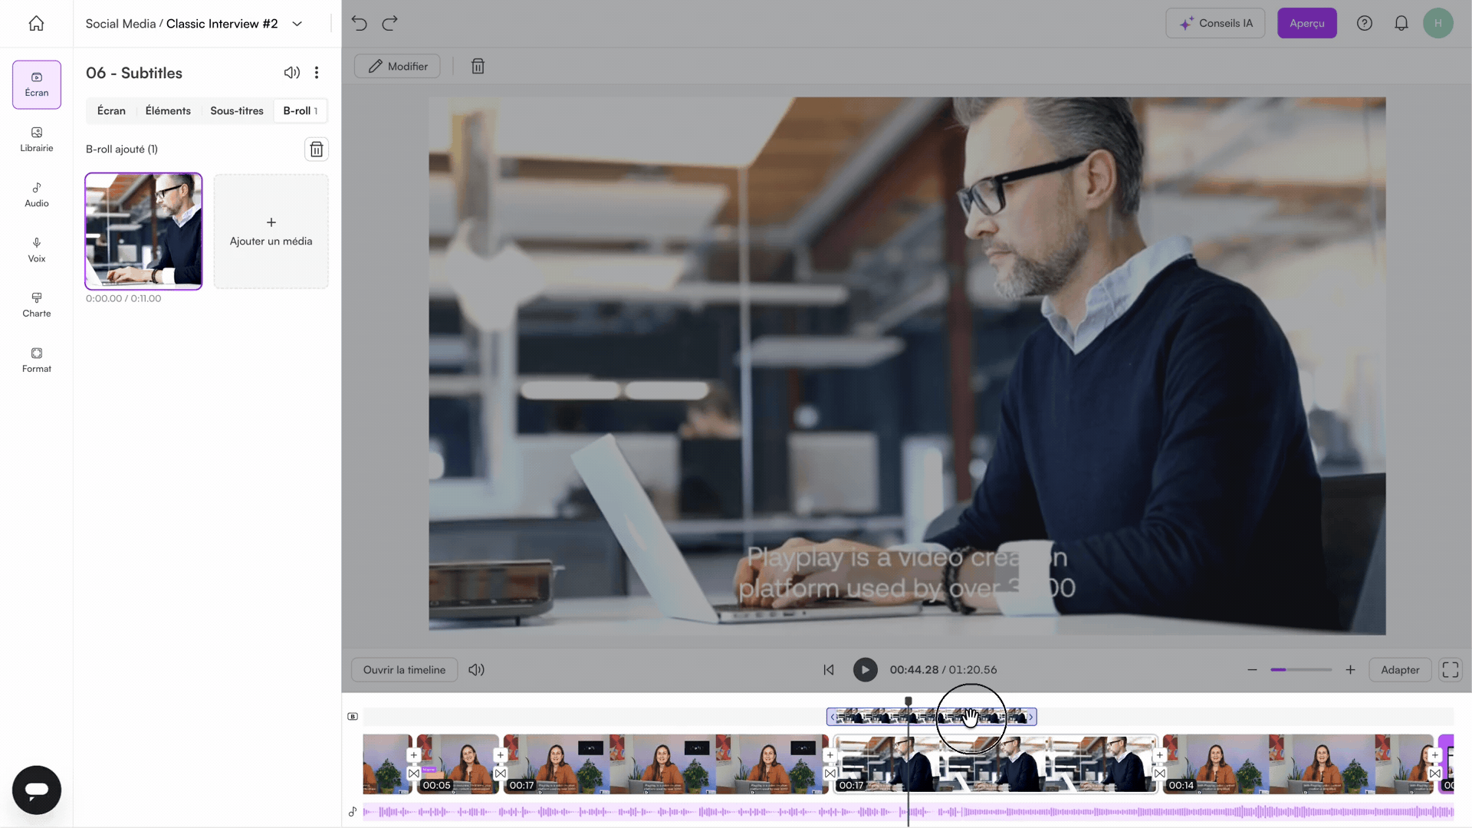Open the Audio sidebar panel
Viewport: 1472px width, 828px height.
[37, 195]
